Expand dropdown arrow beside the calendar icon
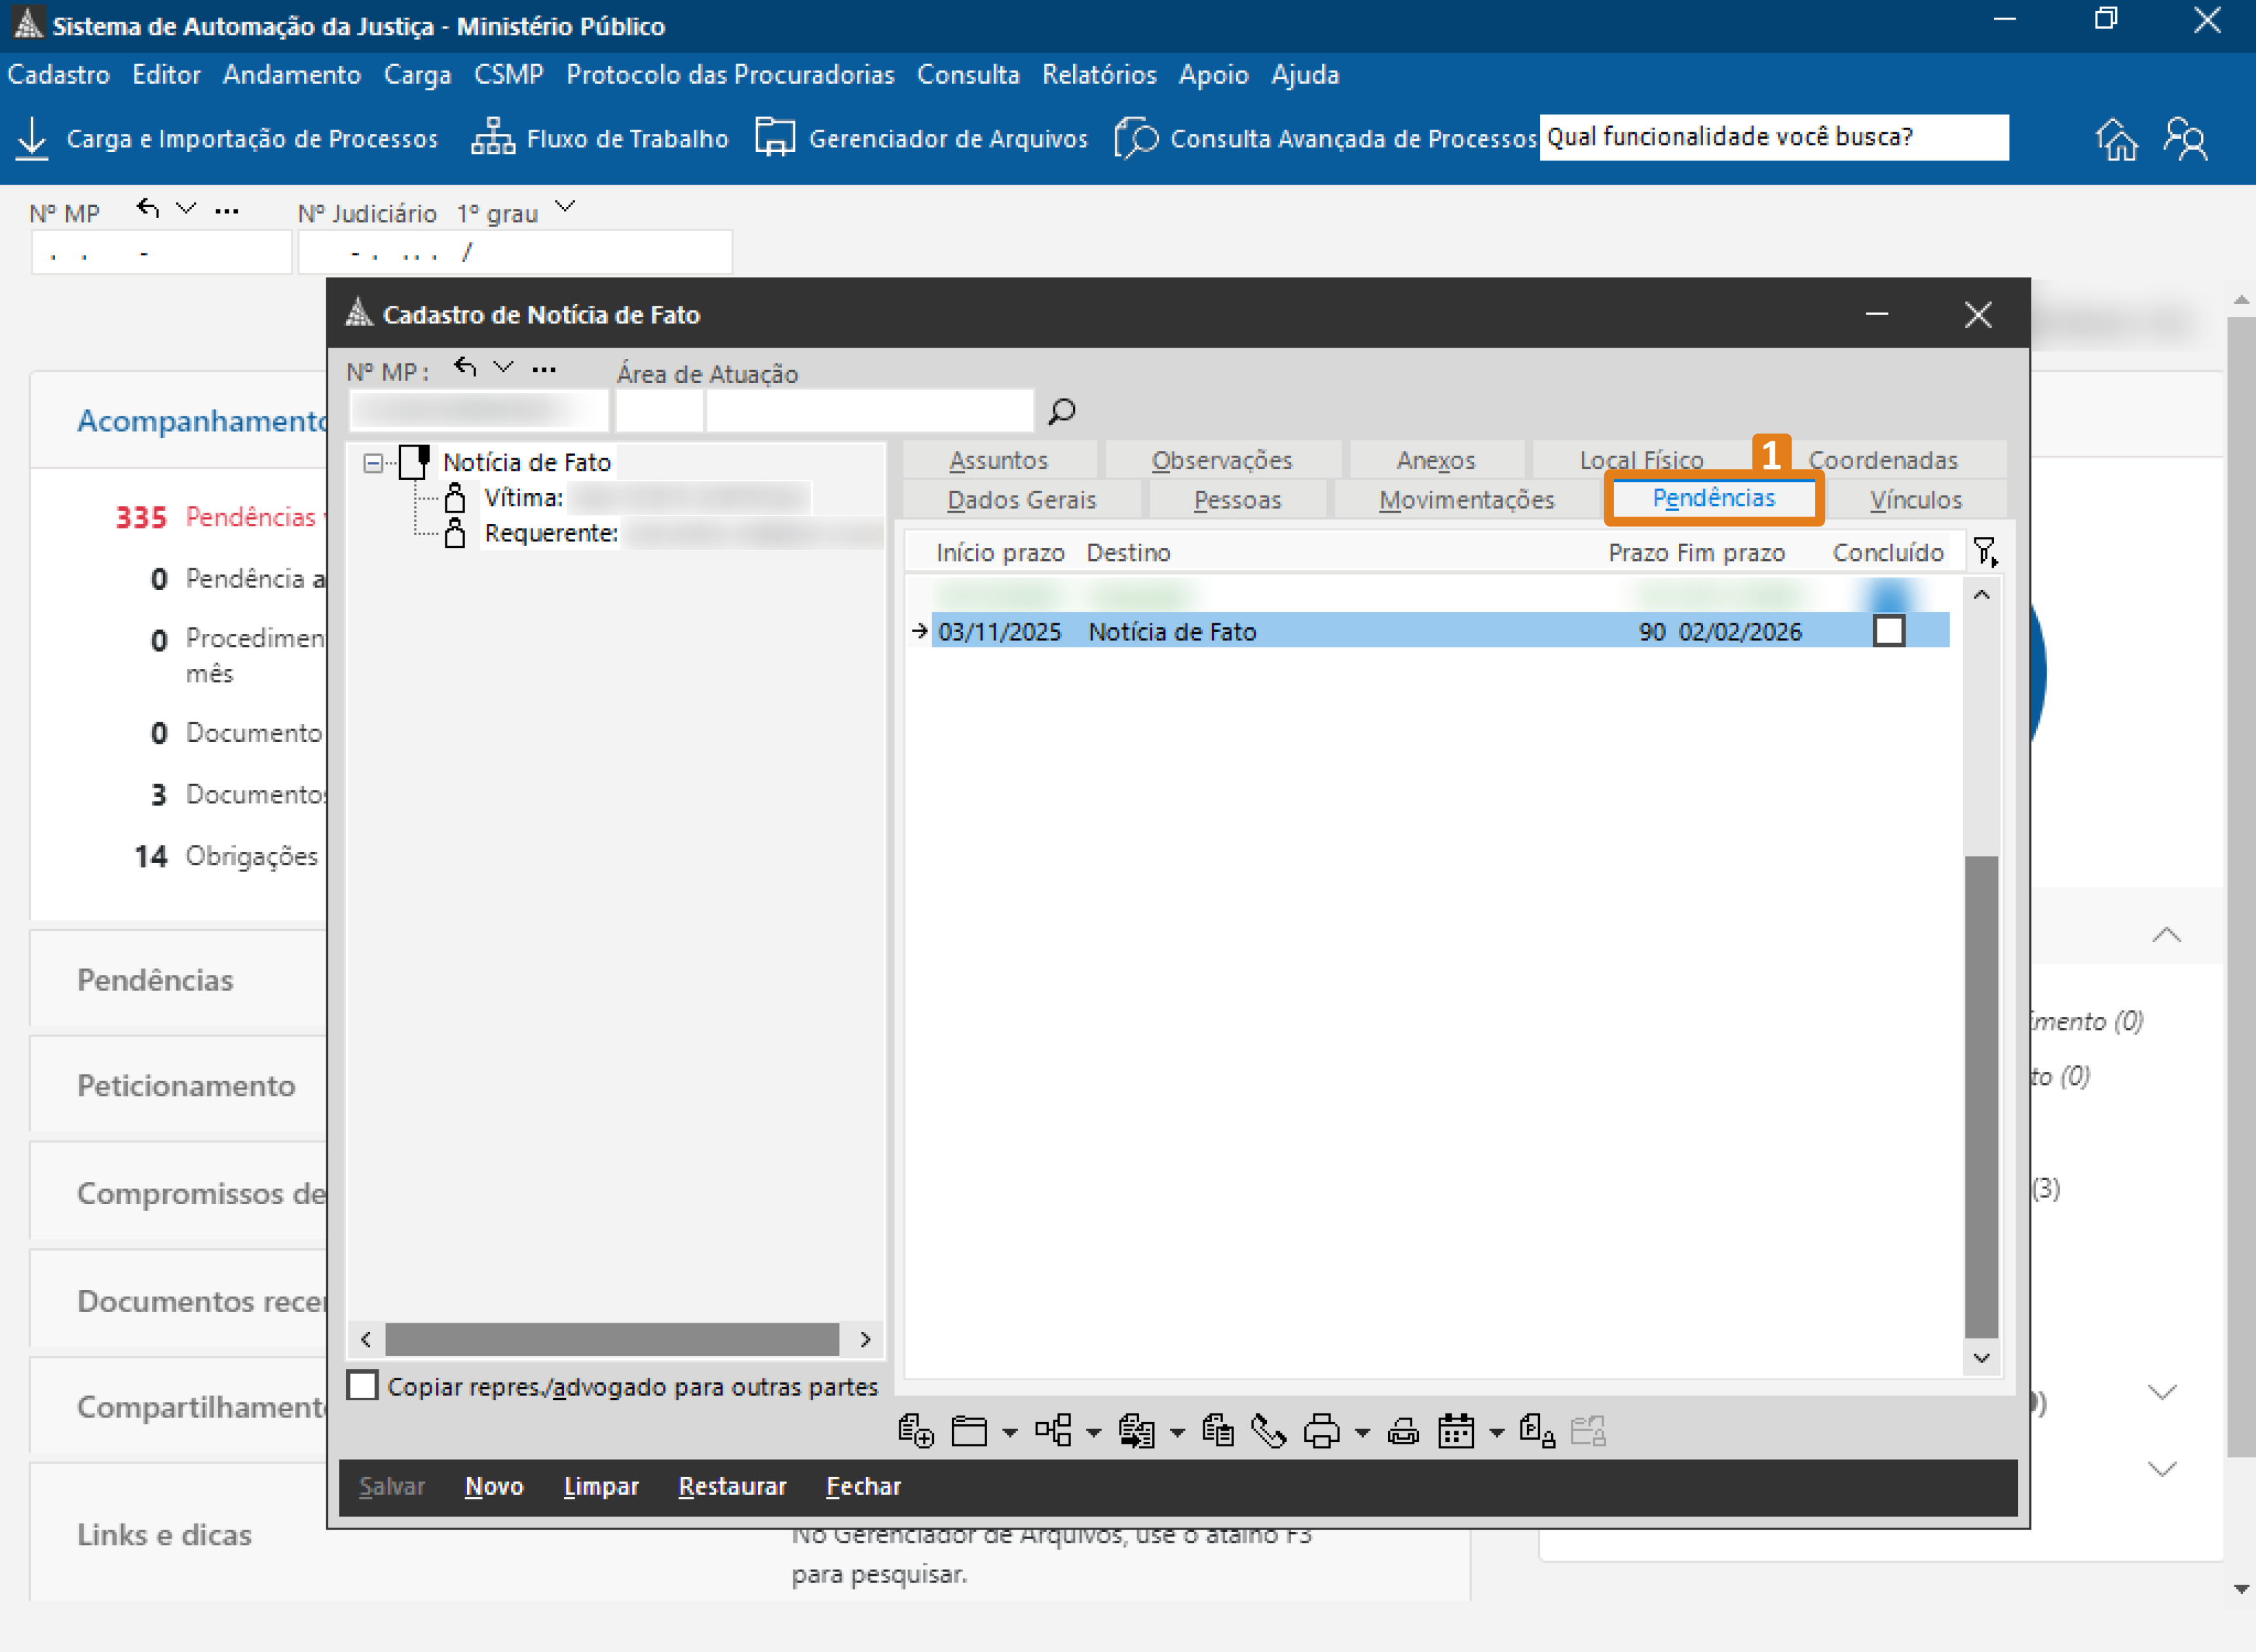 point(1497,1434)
